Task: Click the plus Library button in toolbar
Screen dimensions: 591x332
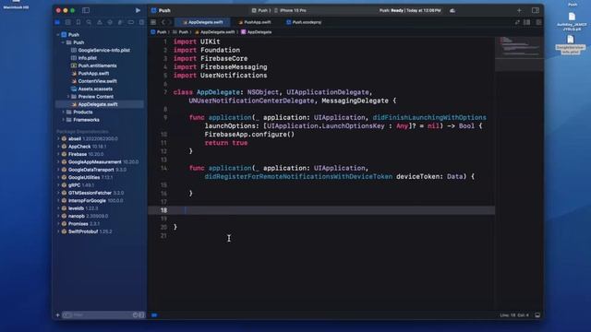Action: click(x=519, y=10)
